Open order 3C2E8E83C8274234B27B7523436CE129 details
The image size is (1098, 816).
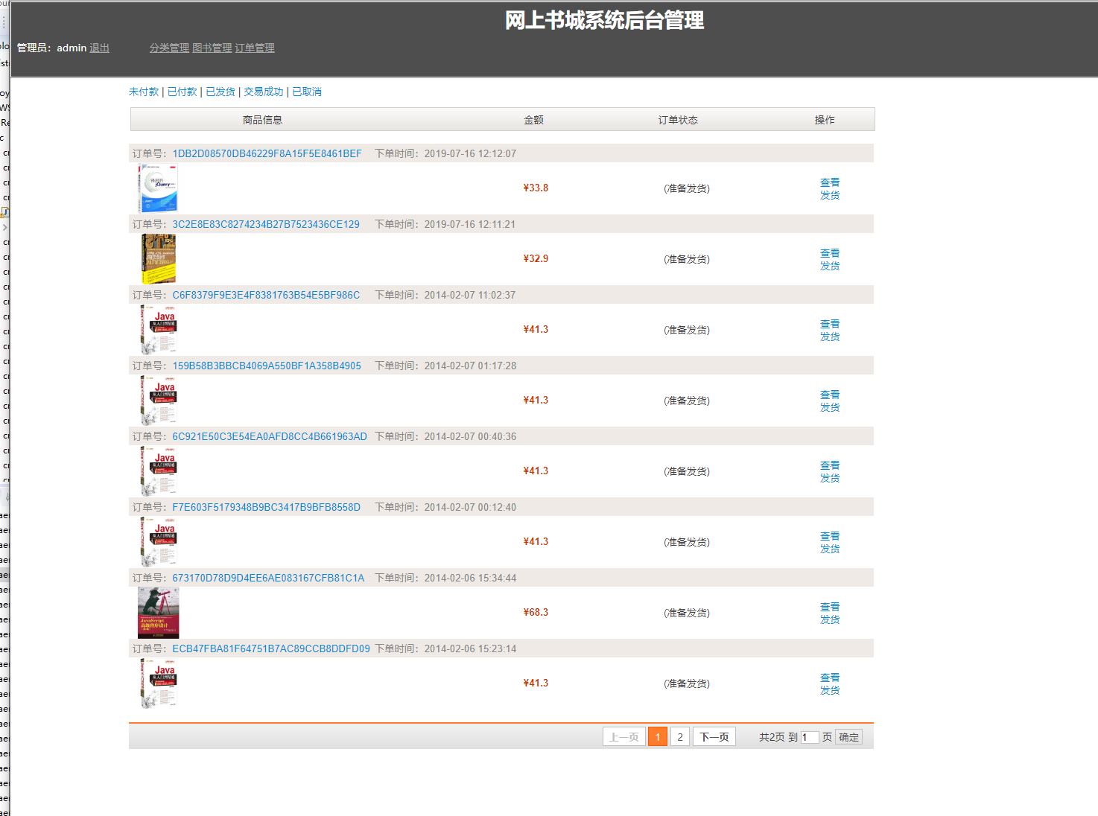pos(265,223)
